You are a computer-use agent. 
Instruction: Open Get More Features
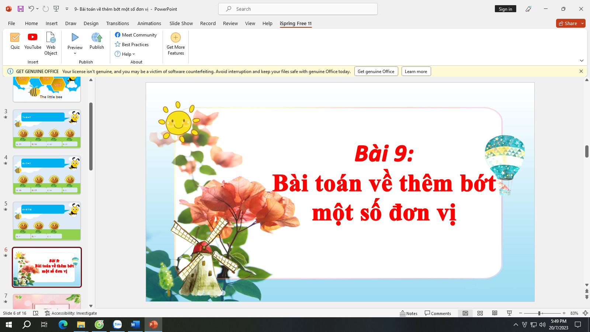click(176, 44)
